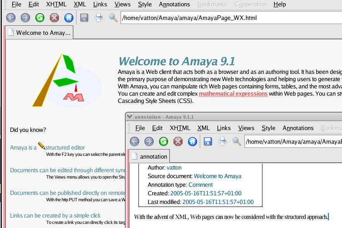This screenshot has width=342, height=228.
Task: Open Links menu in main window
Action: [100, 5]
